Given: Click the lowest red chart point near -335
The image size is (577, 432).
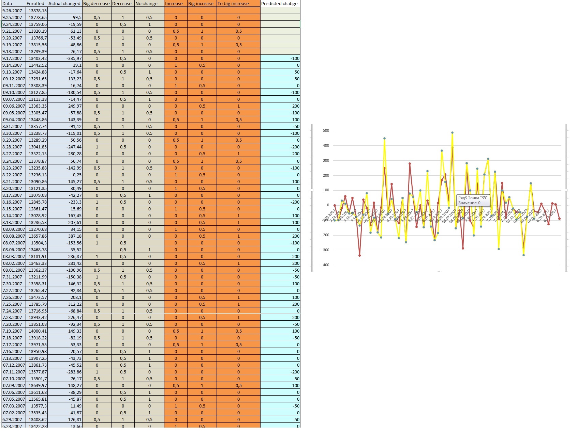Looking at the screenshot, I should click(359, 255).
